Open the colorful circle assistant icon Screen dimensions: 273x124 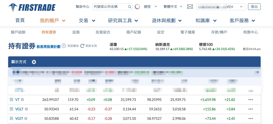137,7
